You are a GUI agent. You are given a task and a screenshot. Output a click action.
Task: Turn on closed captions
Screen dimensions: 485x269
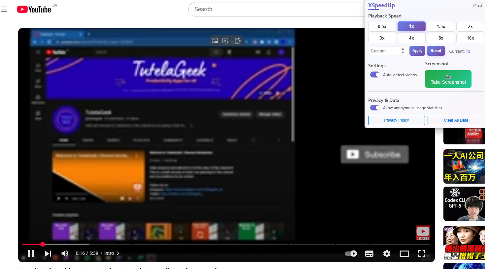369,254
